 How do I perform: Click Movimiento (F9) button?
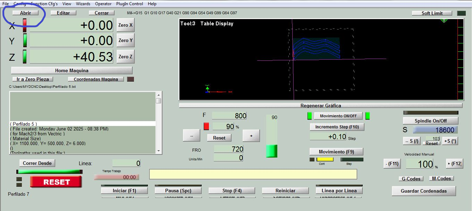[x=336, y=152]
